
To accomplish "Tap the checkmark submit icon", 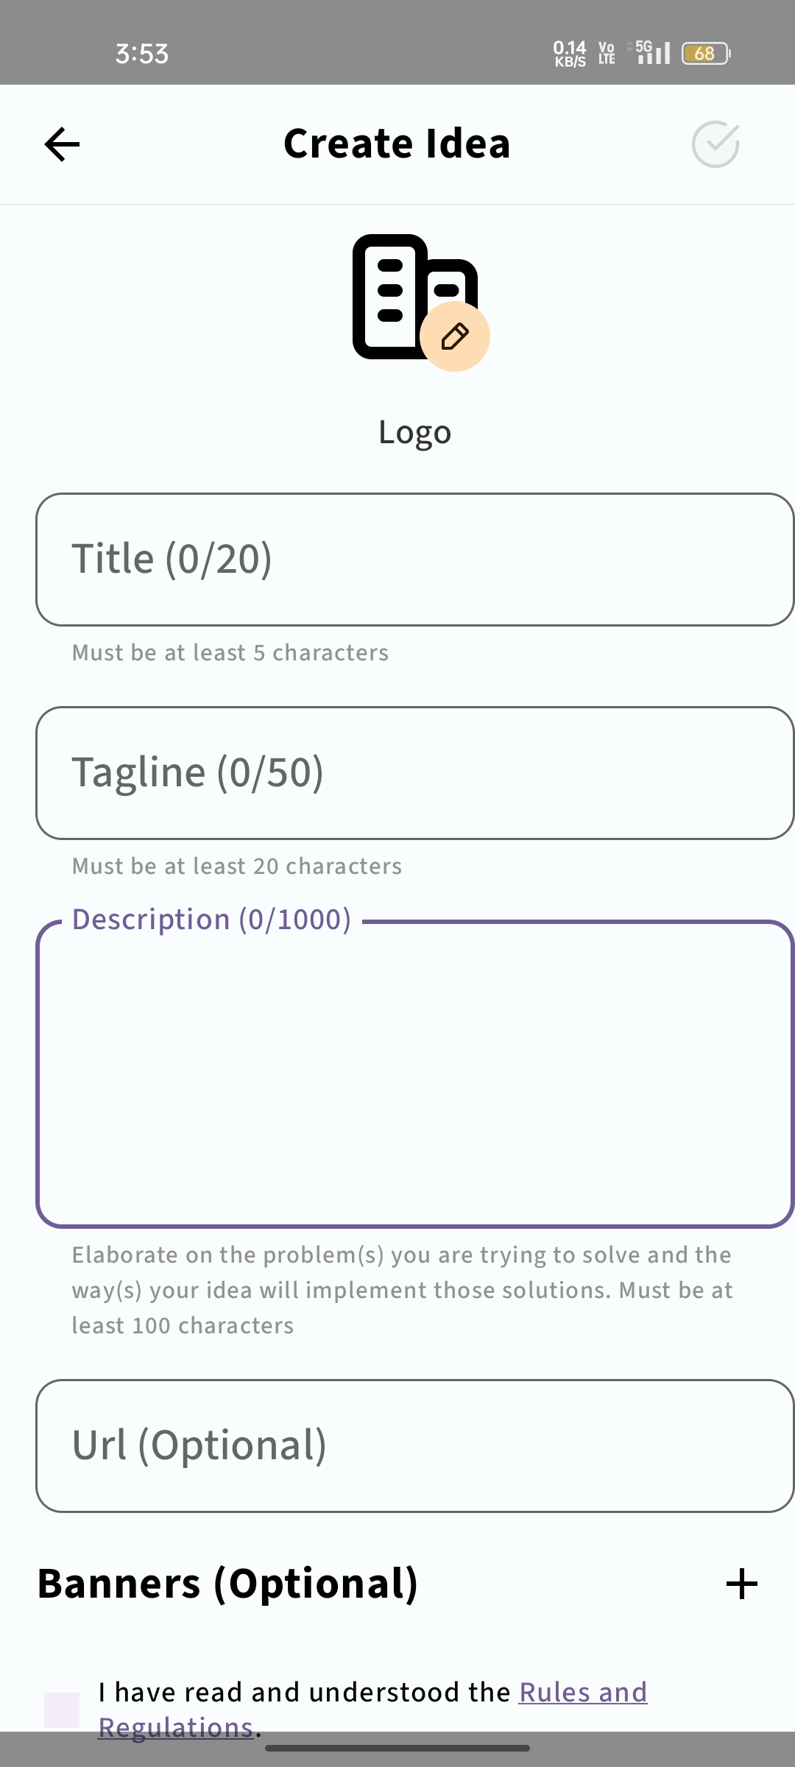I will 715,144.
